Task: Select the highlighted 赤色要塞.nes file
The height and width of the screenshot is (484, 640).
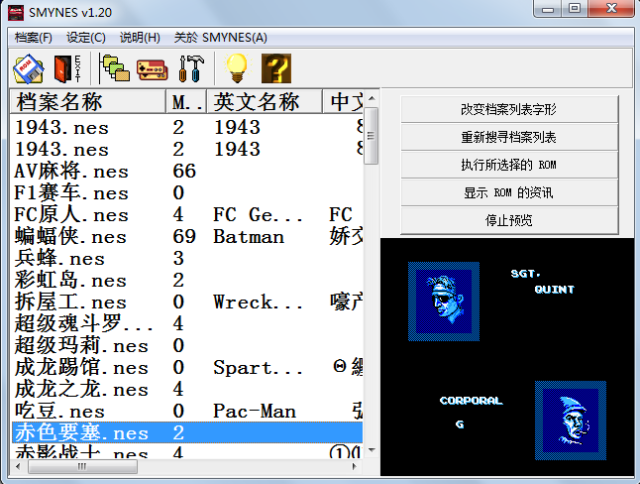Action: [x=187, y=432]
